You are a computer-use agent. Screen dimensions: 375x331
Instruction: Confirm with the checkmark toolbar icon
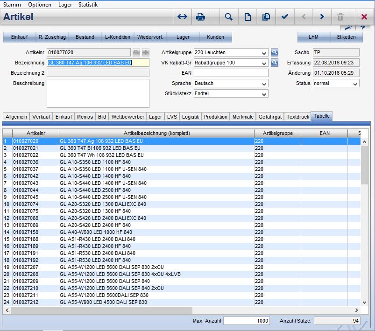285,17
